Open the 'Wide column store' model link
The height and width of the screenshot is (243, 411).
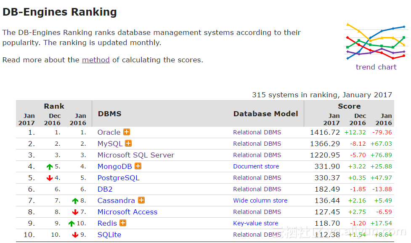click(x=260, y=200)
